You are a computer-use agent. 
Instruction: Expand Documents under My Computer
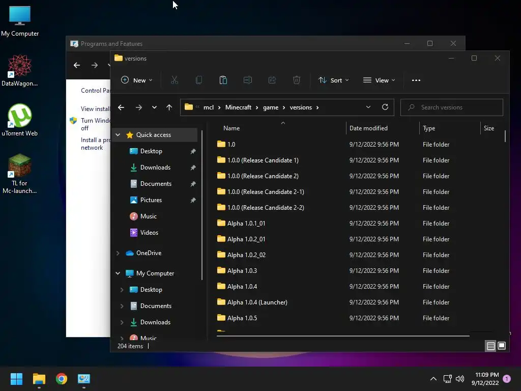tap(122, 306)
